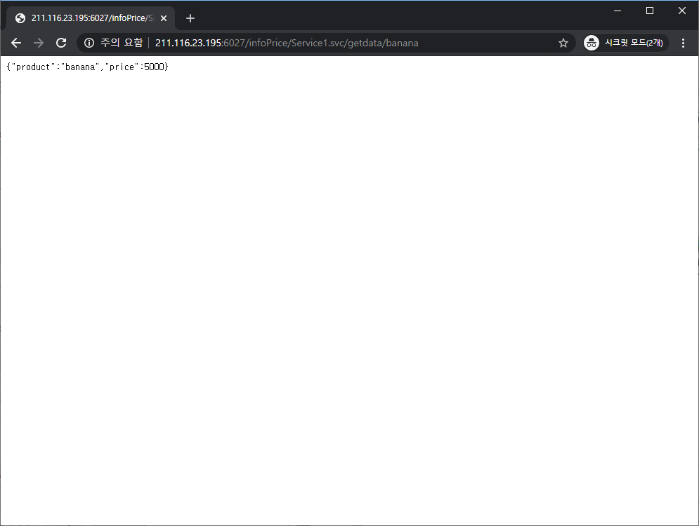Open the 시크릿 모드(2개) incognito indicator

[626, 43]
